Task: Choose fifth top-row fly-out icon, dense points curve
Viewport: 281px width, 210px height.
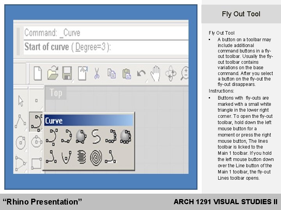Action: pyautogui.click(x=111, y=136)
